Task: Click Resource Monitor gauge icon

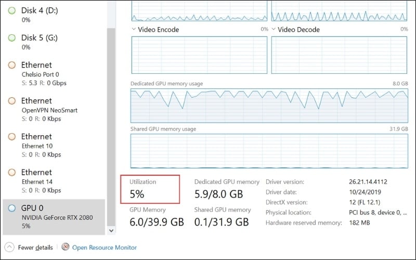Action: [x=66, y=247]
